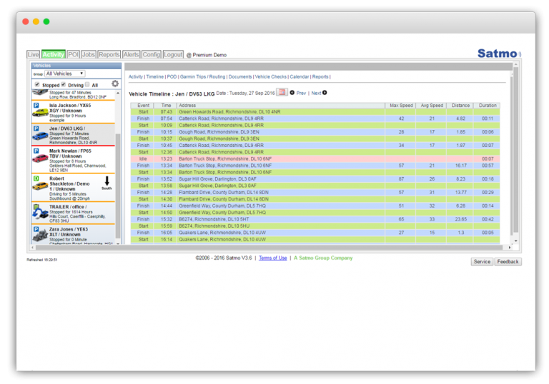Open the Jobs tab
The image size is (549, 384).
click(89, 54)
